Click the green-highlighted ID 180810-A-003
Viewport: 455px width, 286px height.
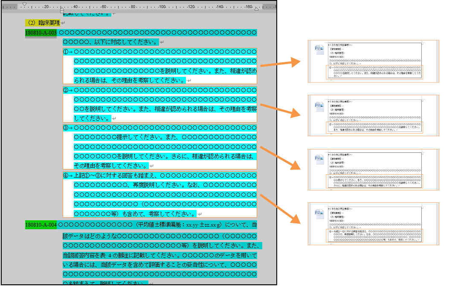[x=41, y=32]
